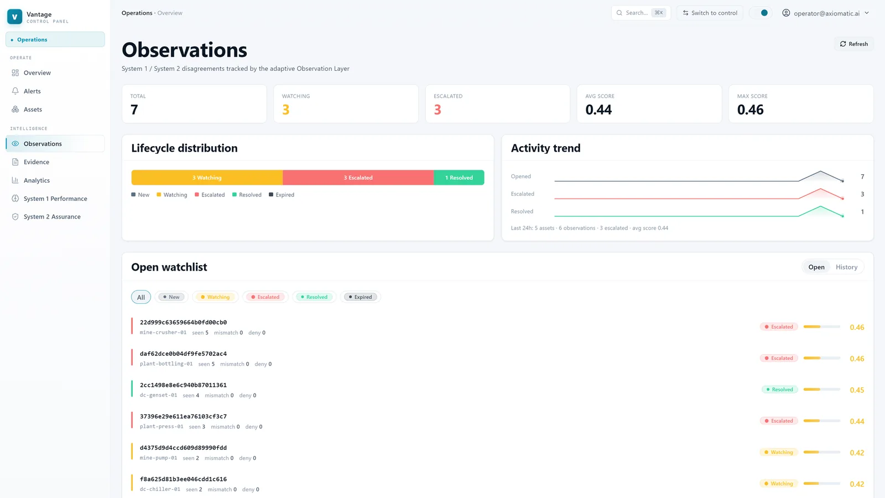Screen dimensions: 885x498
Task: Click the Refresh button
Action: (x=854, y=44)
